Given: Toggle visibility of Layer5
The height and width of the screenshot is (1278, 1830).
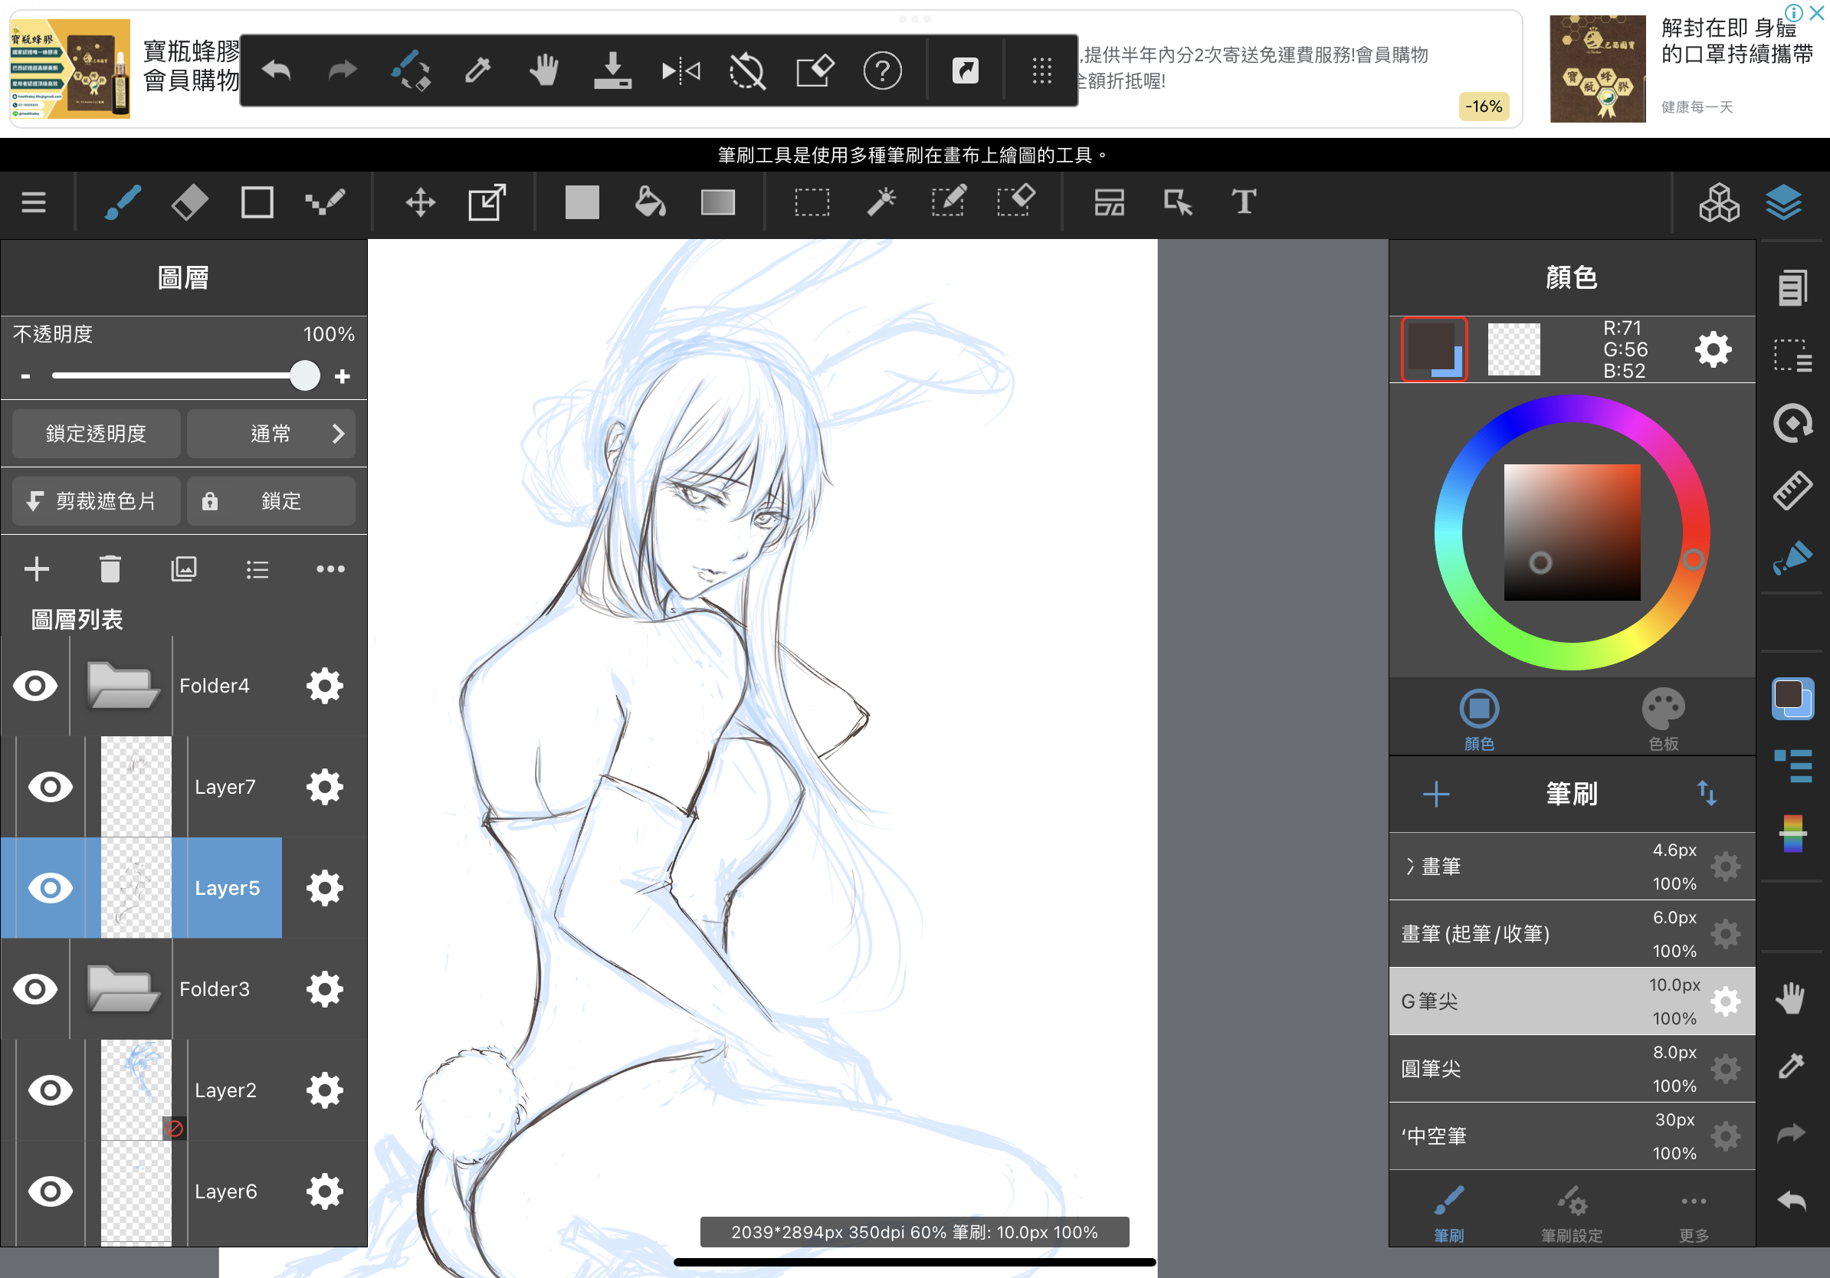Looking at the screenshot, I should [51, 887].
